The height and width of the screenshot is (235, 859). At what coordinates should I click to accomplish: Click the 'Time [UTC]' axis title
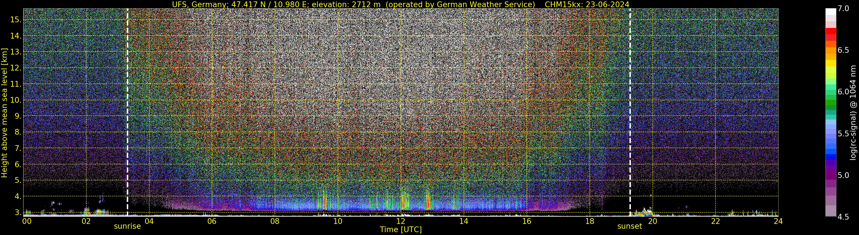(x=401, y=230)
